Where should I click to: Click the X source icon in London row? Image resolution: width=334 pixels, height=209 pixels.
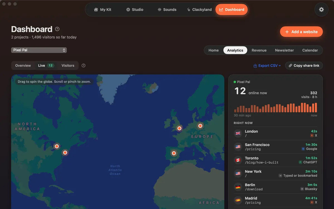[x=312, y=135]
